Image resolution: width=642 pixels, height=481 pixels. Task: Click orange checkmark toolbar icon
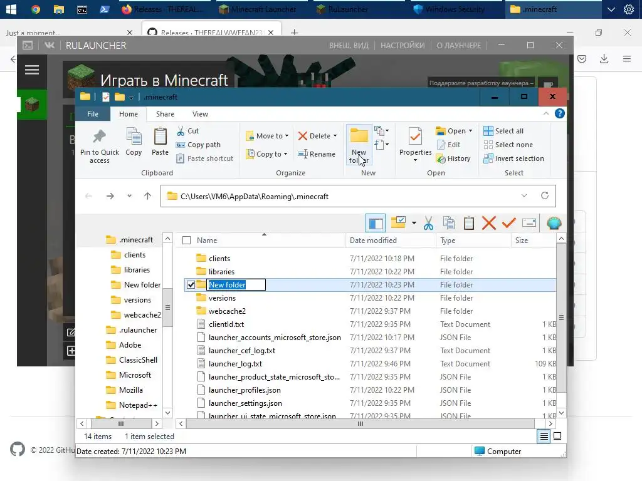click(508, 224)
